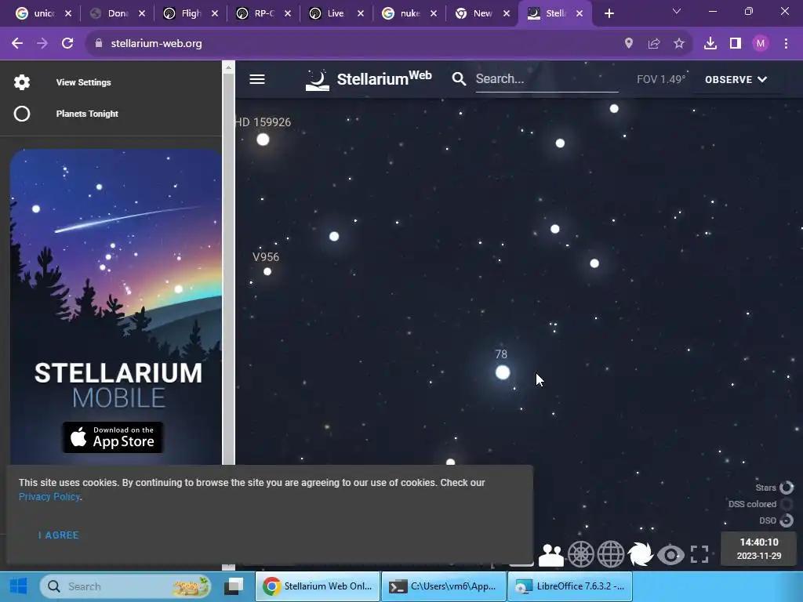
Task: Open browser downloads
Action: (x=710, y=44)
